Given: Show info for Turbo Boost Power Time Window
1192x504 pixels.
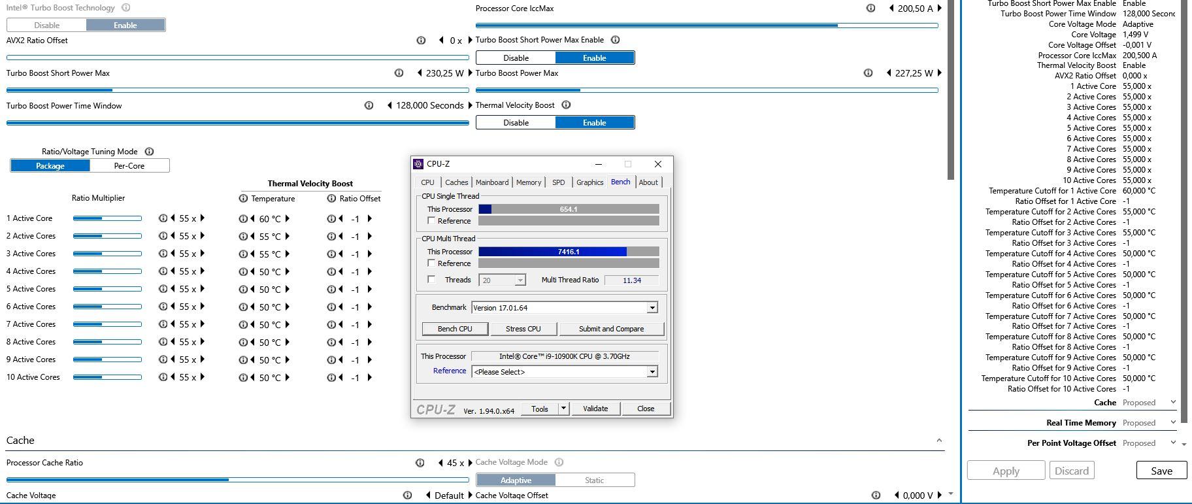Looking at the screenshot, I should coord(369,105).
